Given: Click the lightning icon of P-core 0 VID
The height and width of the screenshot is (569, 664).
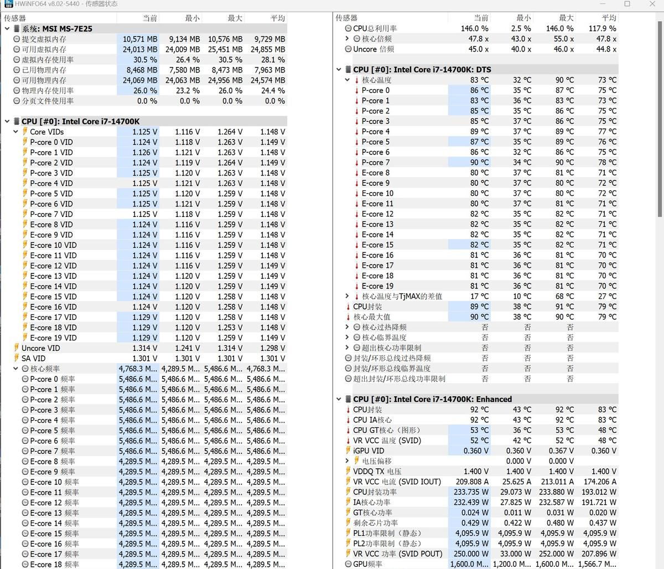Looking at the screenshot, I should click(x=25, y=142).
